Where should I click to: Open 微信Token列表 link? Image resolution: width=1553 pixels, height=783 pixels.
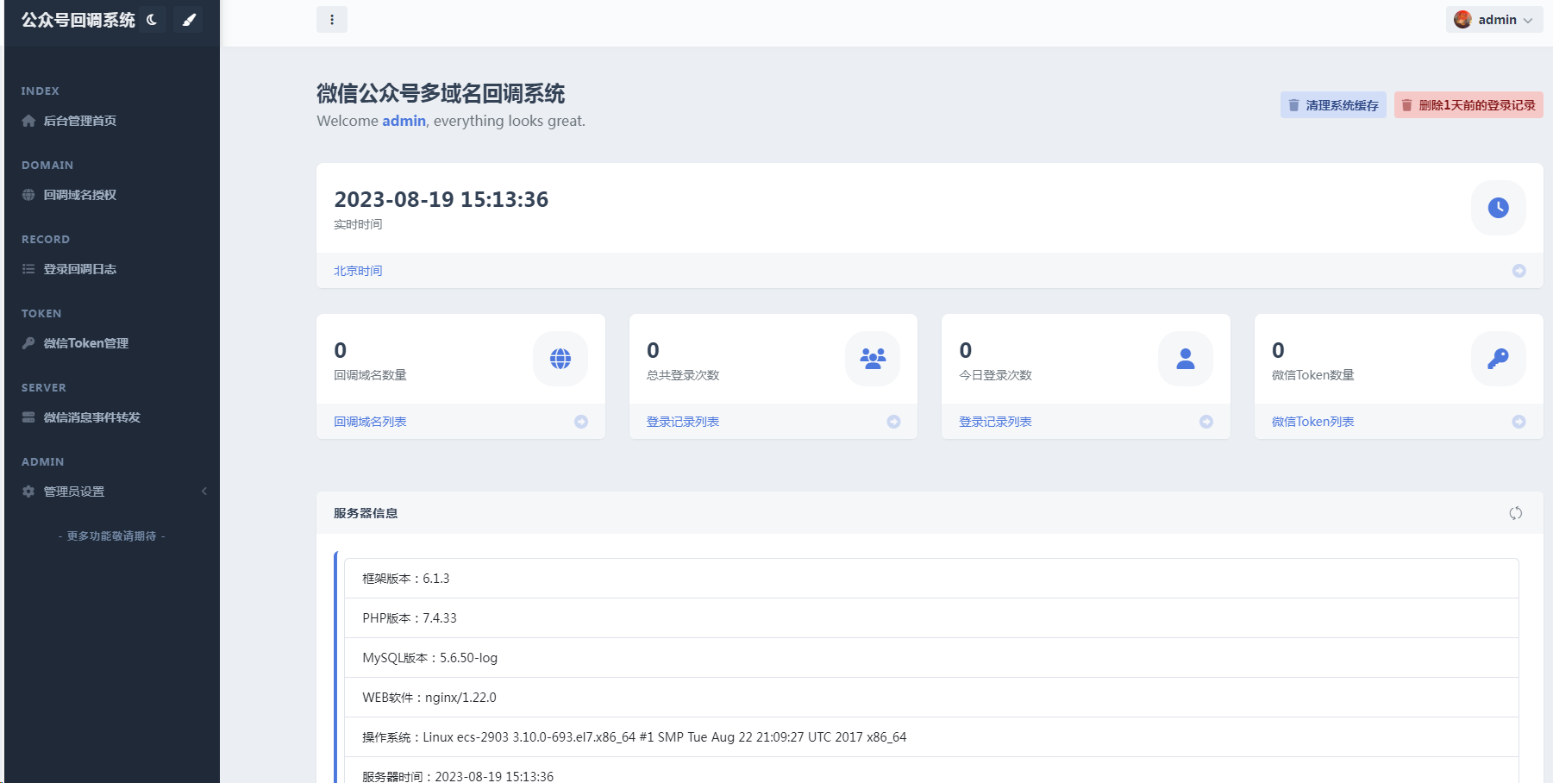[1312, 422]
